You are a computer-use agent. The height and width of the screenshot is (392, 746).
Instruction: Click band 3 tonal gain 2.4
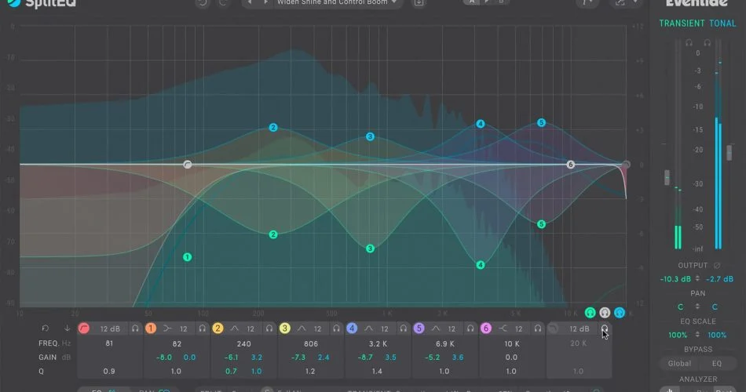tap(324, 358)
